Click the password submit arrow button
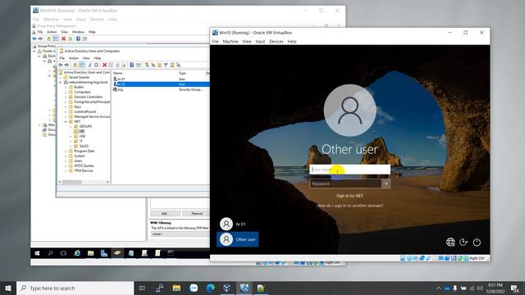The width and height of the screenshot is (525, 295). tap(386, 184)
